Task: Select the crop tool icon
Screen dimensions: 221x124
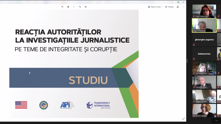Action: (x=86, y=7)
